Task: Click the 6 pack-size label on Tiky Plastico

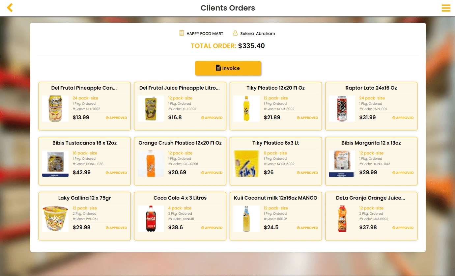Action: tap(275, 153)
